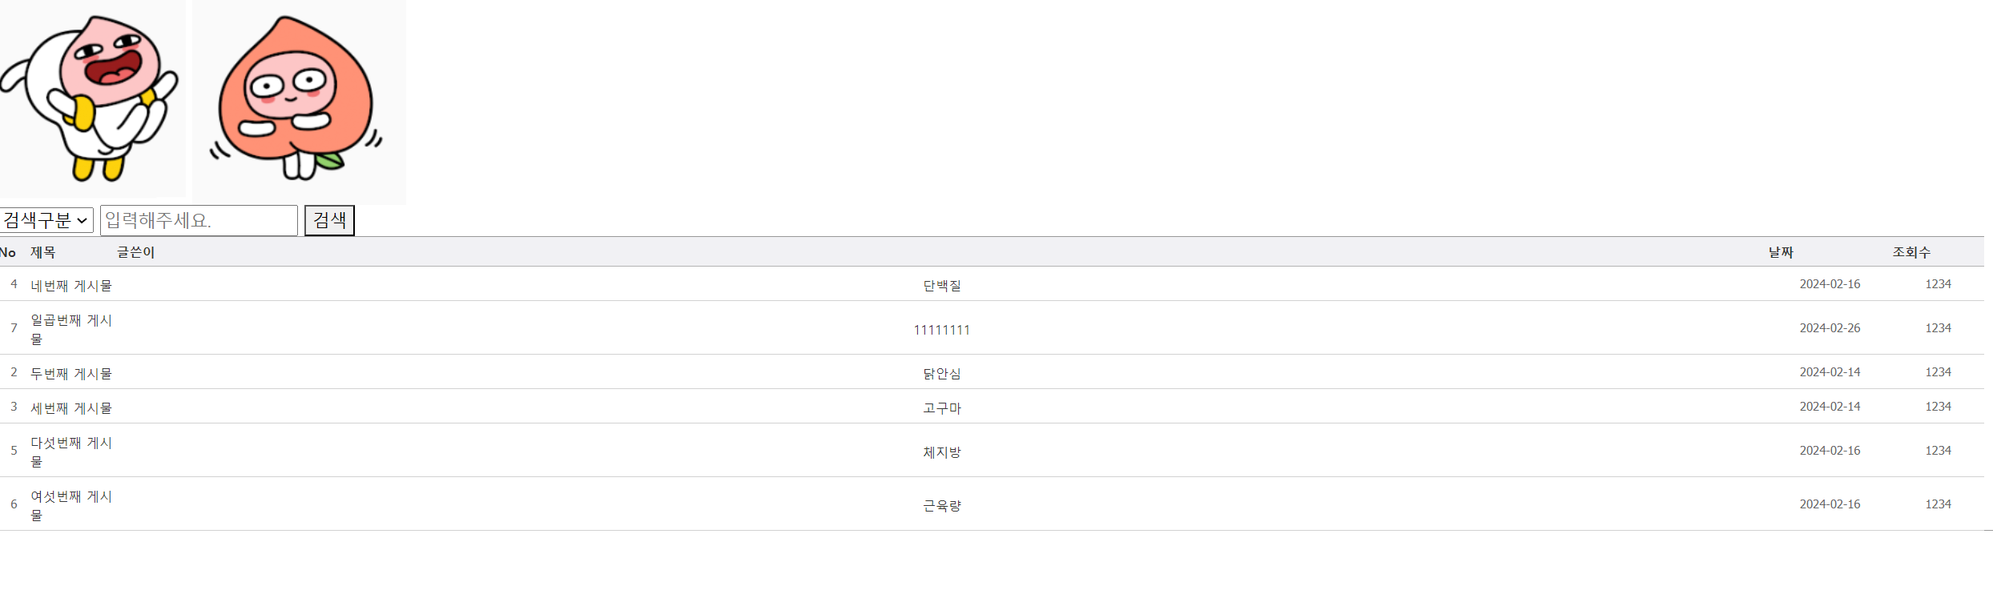Open the post titled 여섯번째 게시물
Viewport: 1993px width, 590px height.
pyautogui.click(x=70, y=504)
